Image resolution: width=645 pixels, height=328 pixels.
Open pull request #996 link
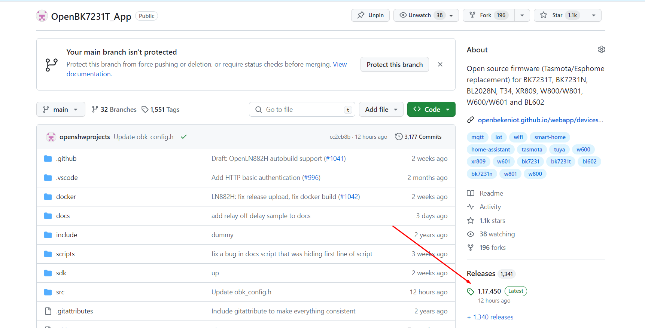[312, 178]
